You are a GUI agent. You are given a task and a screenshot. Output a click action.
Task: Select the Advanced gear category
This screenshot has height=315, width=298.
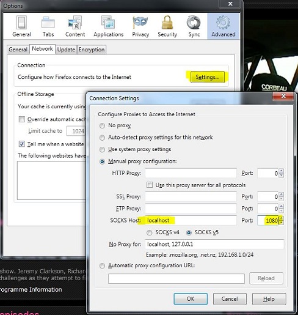click(x=223, y=26)
